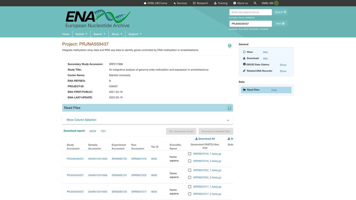Image resolution: width=356 pixels, height=200 pixels.
Task: Expand the Submit dropdown menu
Action: tap(81, 34)
